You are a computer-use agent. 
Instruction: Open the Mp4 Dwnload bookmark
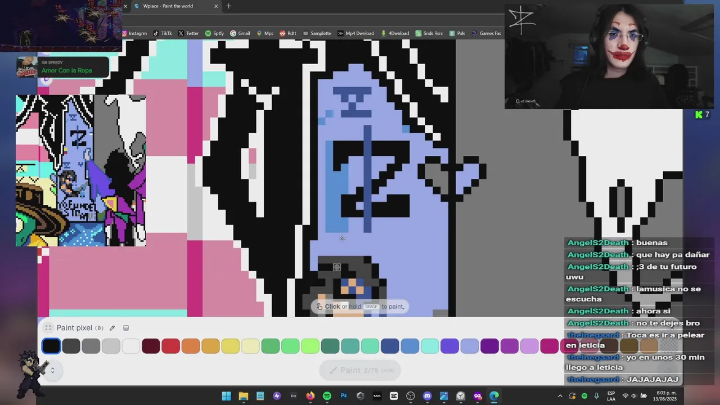tap(356, 33)
